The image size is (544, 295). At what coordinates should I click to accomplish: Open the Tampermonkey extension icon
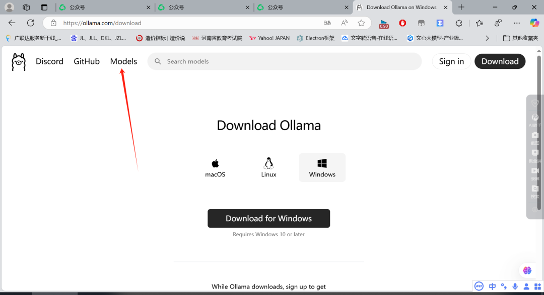pos(421,23)
